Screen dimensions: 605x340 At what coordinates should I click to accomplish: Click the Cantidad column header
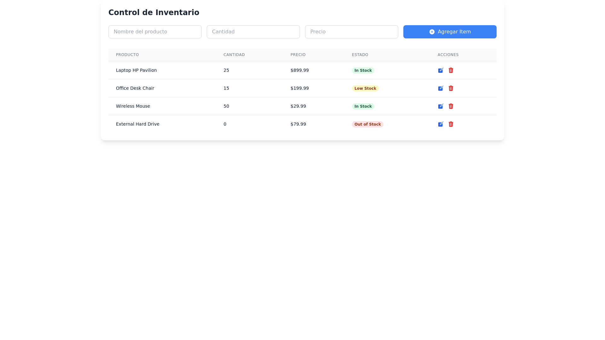[234, 55]
